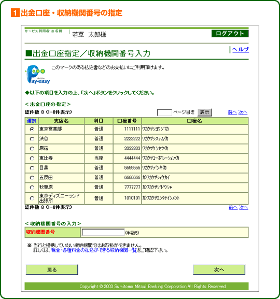Click the Pay-easy logo icon

click(x=38, y=75)
